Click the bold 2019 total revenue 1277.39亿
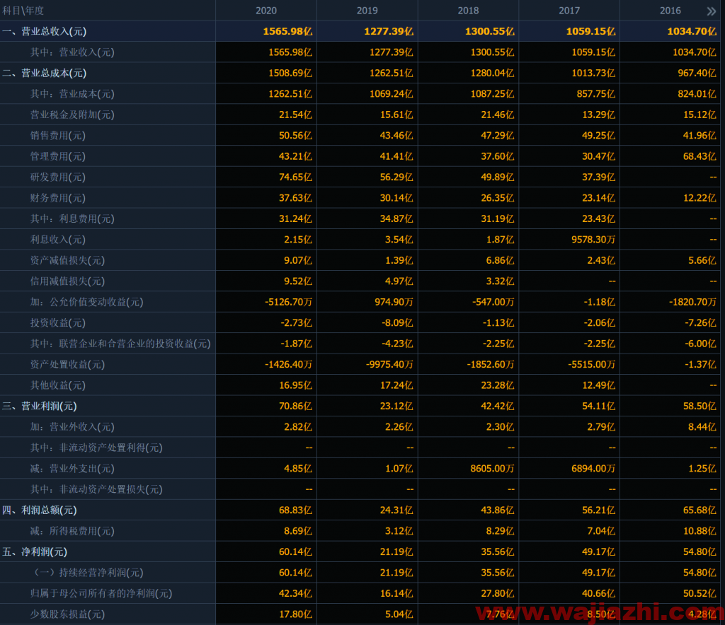The width and height of the screenshot is (725, 625). (389, 31)
